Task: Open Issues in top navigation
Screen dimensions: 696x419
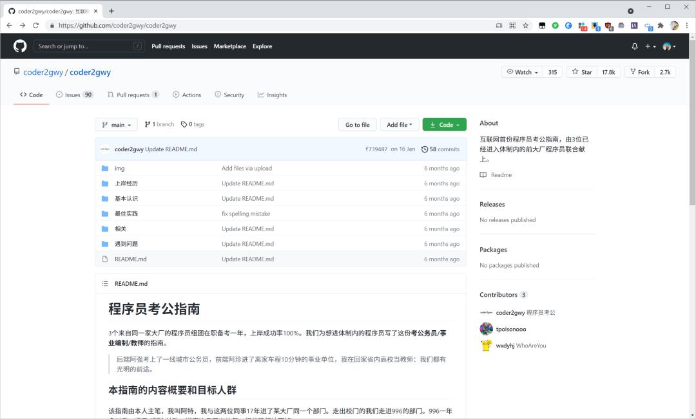Action: 199,46
